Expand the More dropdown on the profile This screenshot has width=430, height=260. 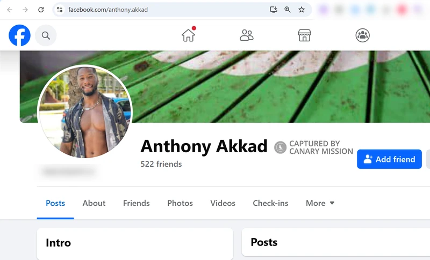[320, 203]
